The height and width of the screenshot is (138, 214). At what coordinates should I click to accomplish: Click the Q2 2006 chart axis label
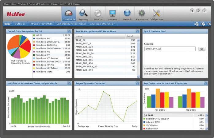(x=191, y=110)
